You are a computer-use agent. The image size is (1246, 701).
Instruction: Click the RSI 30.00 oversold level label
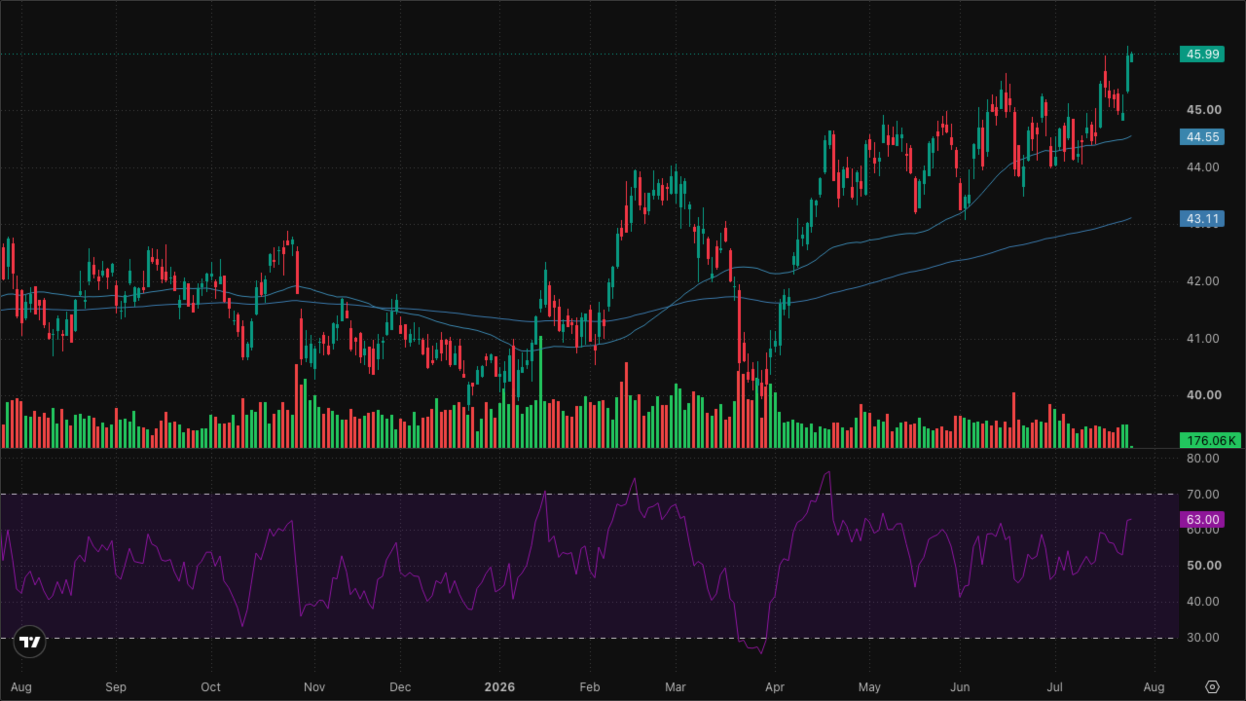pyautogui.click(x=1203, y=637)
